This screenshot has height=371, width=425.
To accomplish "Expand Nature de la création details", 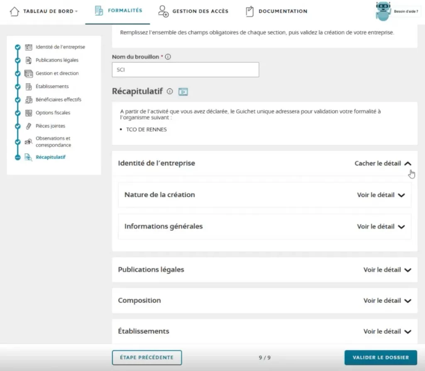I will (x=381, y=195).
